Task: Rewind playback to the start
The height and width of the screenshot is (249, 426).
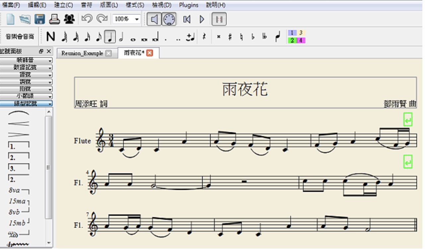Action: click(x=187, y=19)
